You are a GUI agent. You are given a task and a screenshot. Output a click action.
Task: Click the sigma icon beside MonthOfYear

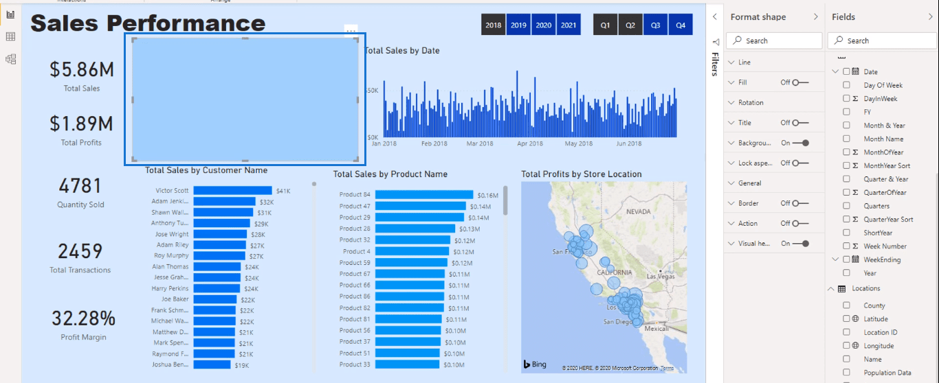(856, 152)
